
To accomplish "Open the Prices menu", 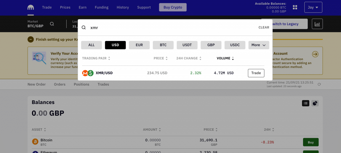I will (65, 7).
